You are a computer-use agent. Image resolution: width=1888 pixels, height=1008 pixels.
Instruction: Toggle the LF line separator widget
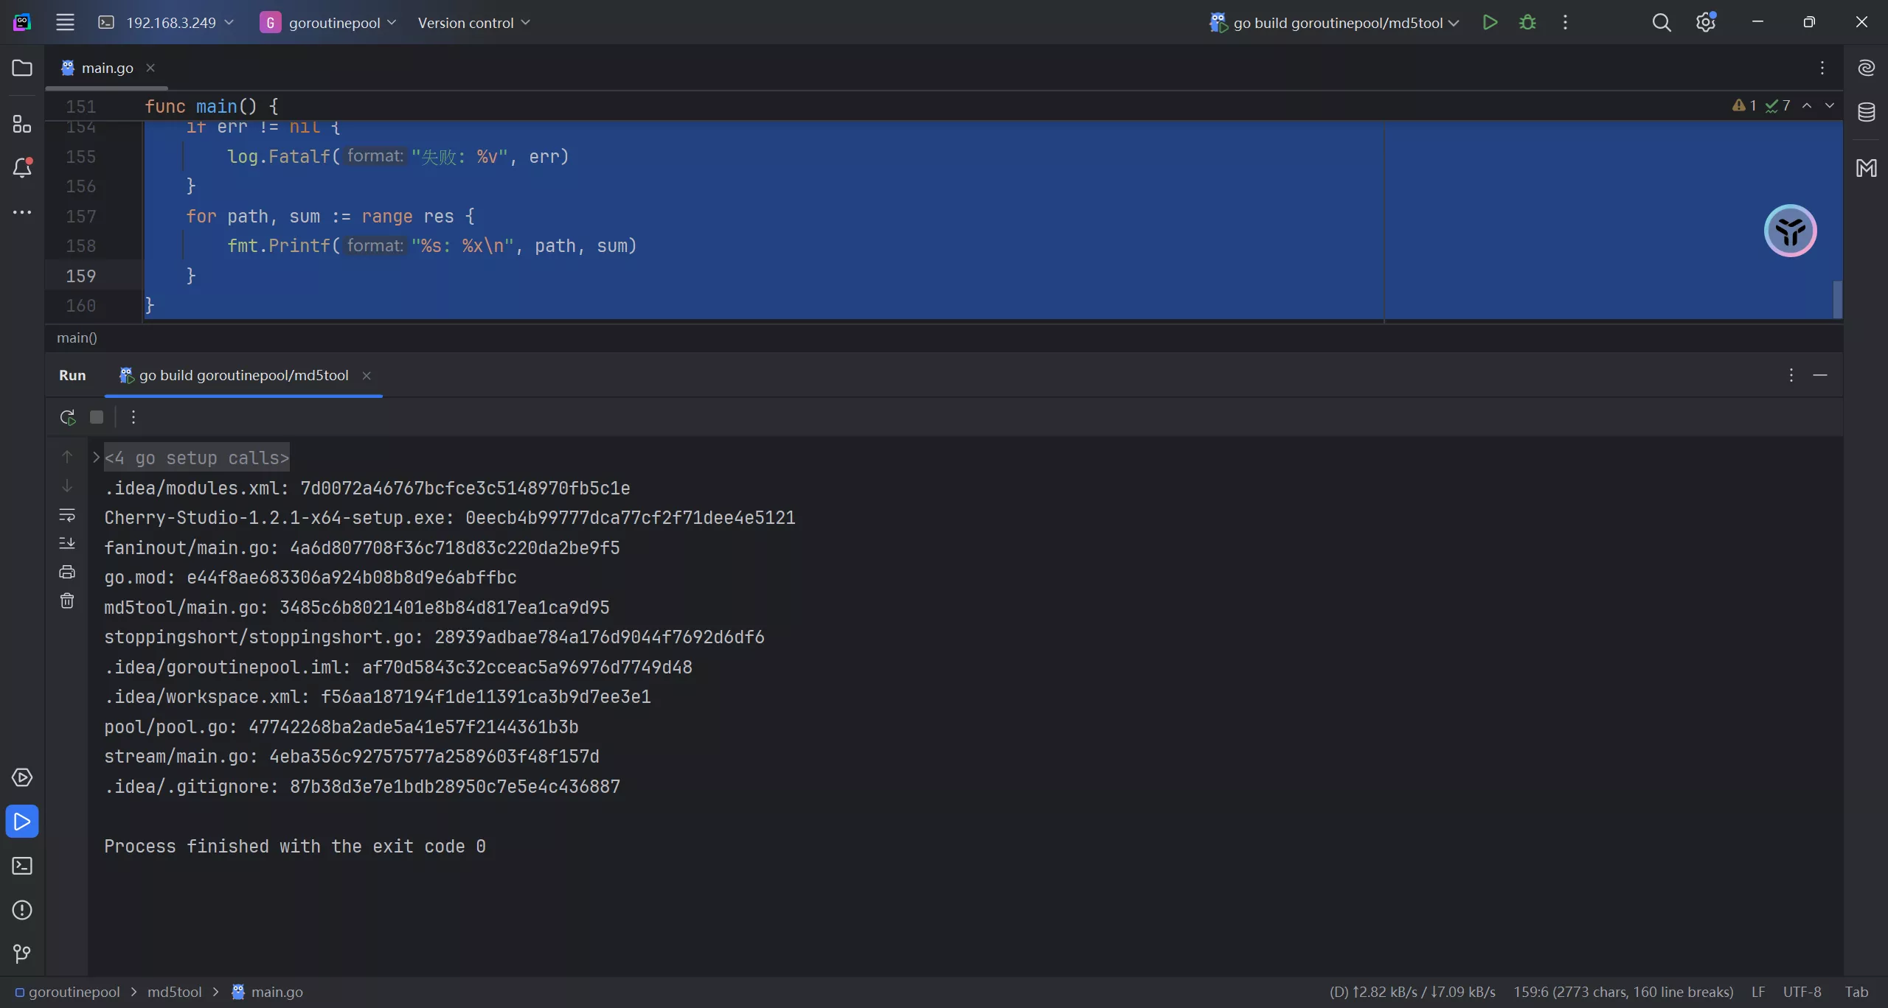pyautogui.click(x=1758, y=992)
